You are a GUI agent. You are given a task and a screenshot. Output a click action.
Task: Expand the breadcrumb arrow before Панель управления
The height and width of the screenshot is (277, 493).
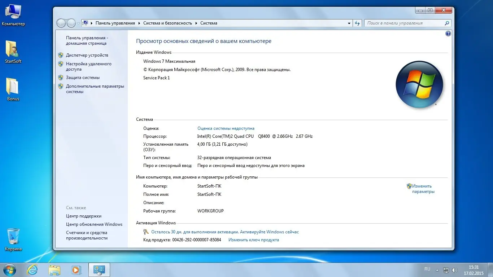click(92, 23)
